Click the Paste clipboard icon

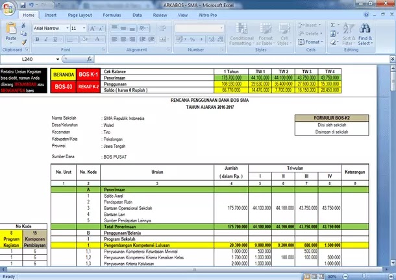point(11,32)
